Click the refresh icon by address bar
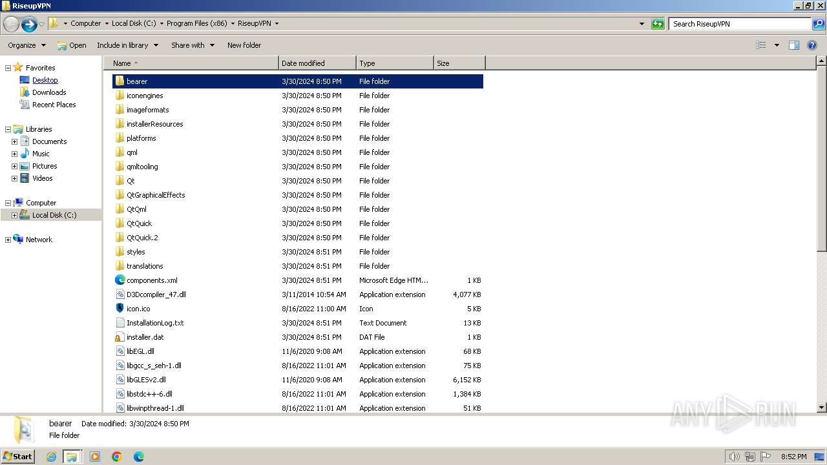Screen dimensions: 827x465 (x=658, y=24)
